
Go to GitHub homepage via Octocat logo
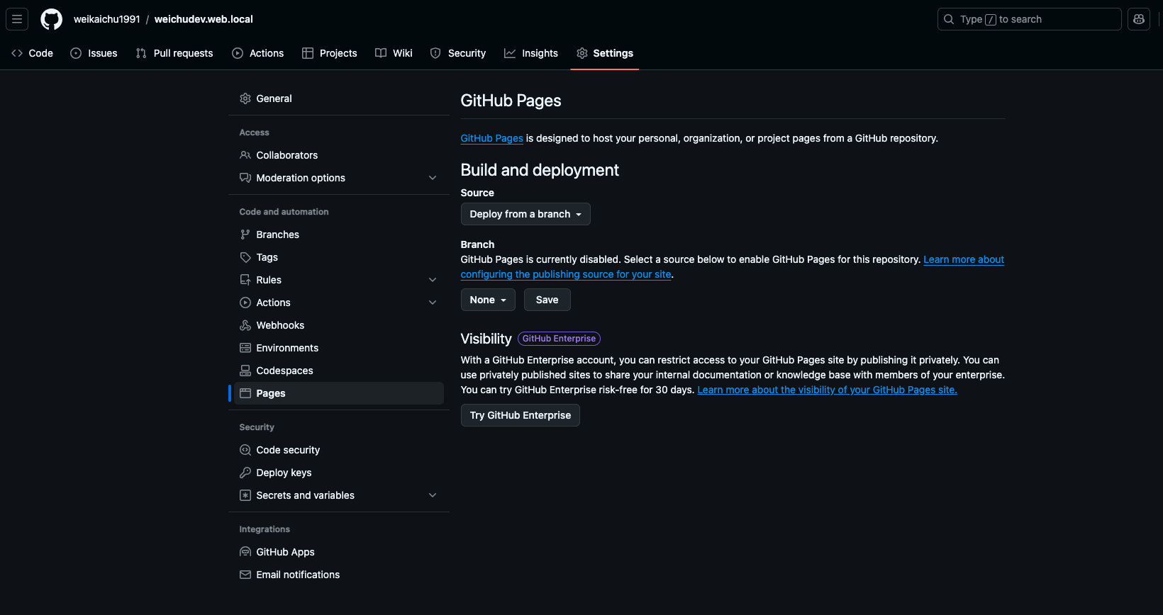pyautogui.click(x=51, y=19)
